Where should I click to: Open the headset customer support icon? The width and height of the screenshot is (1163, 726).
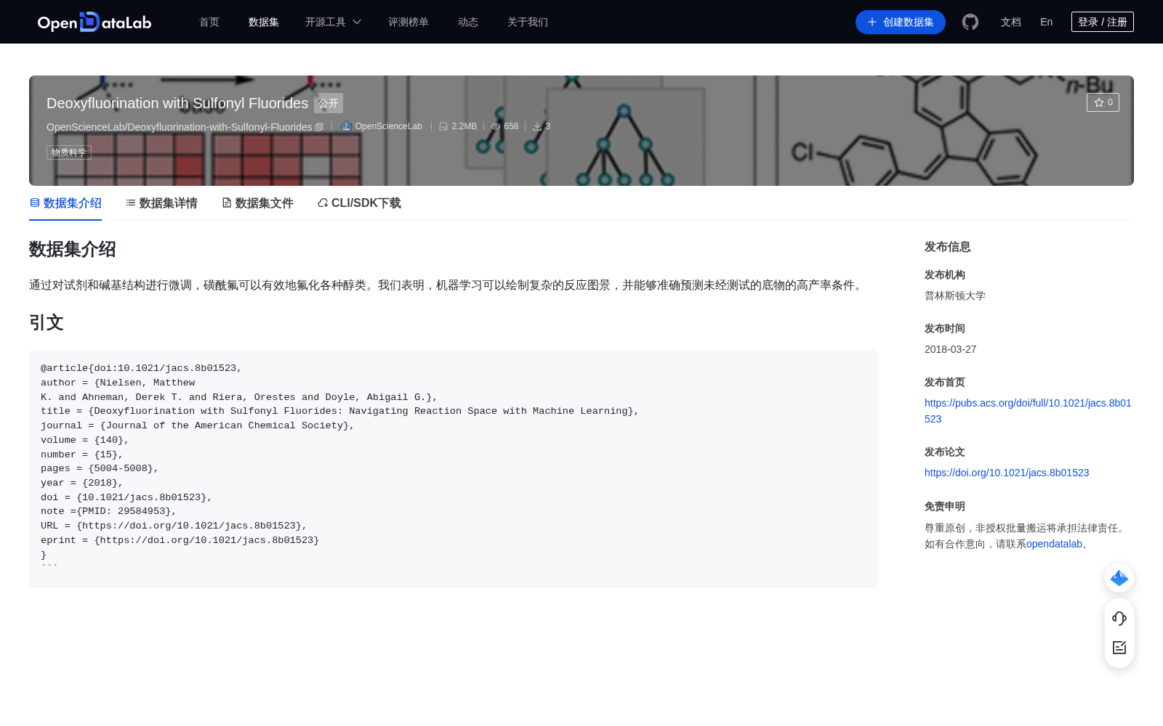coord(1119,619)
